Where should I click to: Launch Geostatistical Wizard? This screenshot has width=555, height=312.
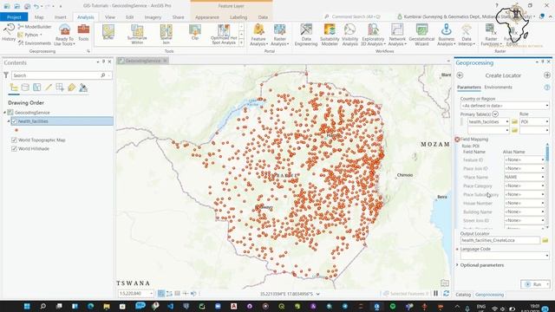pos(421,35)
